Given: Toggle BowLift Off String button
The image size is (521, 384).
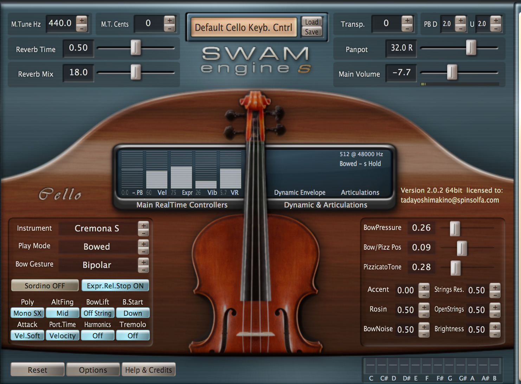Looking at the screenshot, I should 98,313.
